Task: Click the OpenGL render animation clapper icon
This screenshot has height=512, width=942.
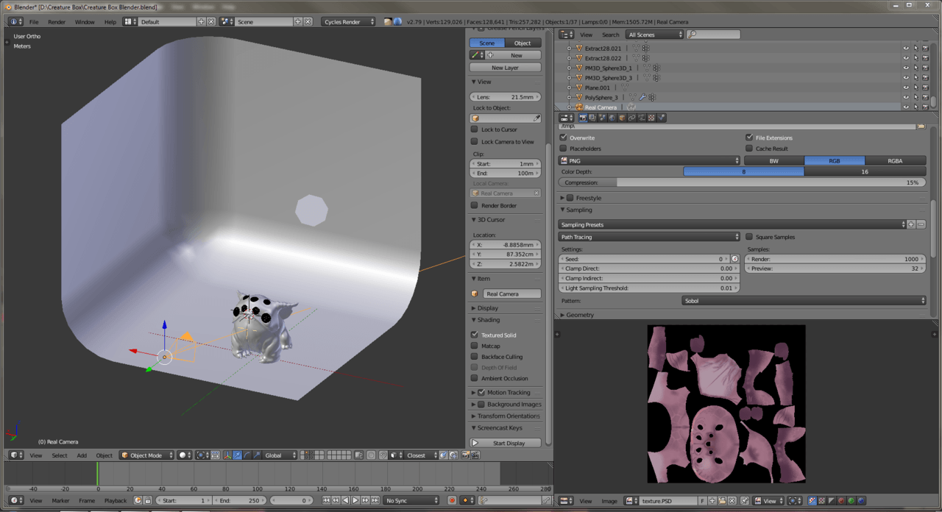Action: click(475, 455)
